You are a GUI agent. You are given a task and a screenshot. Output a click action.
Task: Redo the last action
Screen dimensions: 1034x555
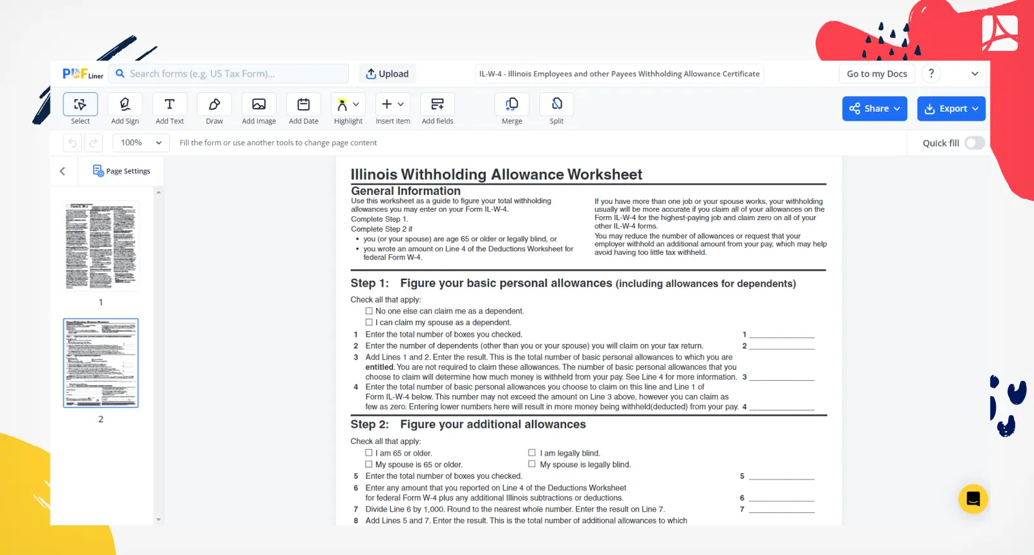pos(93,143)
